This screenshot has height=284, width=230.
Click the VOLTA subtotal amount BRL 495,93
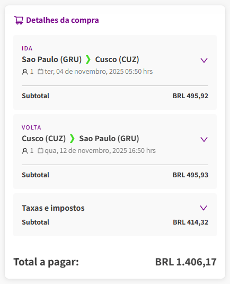pos(190,175)
